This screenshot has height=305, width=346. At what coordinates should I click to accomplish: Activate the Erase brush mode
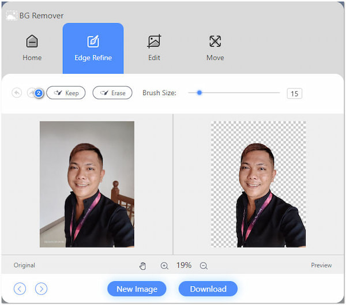point(112,93)
